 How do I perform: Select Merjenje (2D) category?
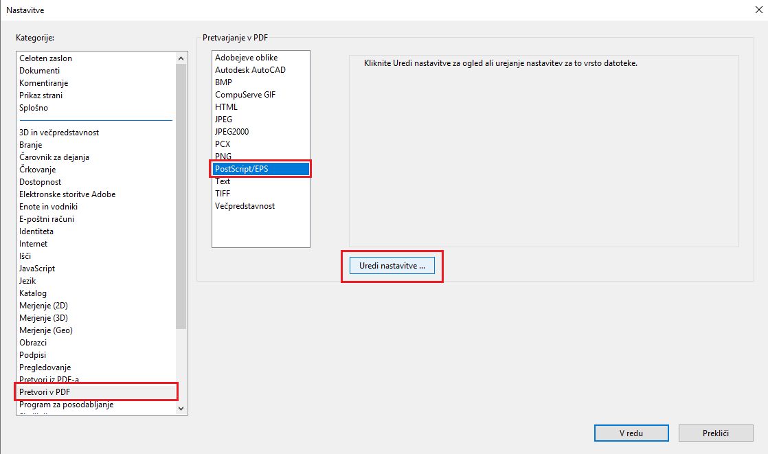(43, 305)
